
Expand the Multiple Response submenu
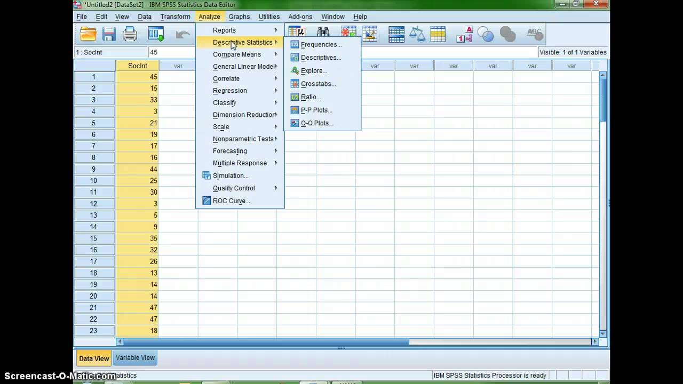point(240,163)
